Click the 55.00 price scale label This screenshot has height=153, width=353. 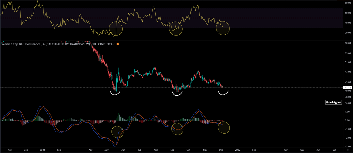(x=347, y=53)
